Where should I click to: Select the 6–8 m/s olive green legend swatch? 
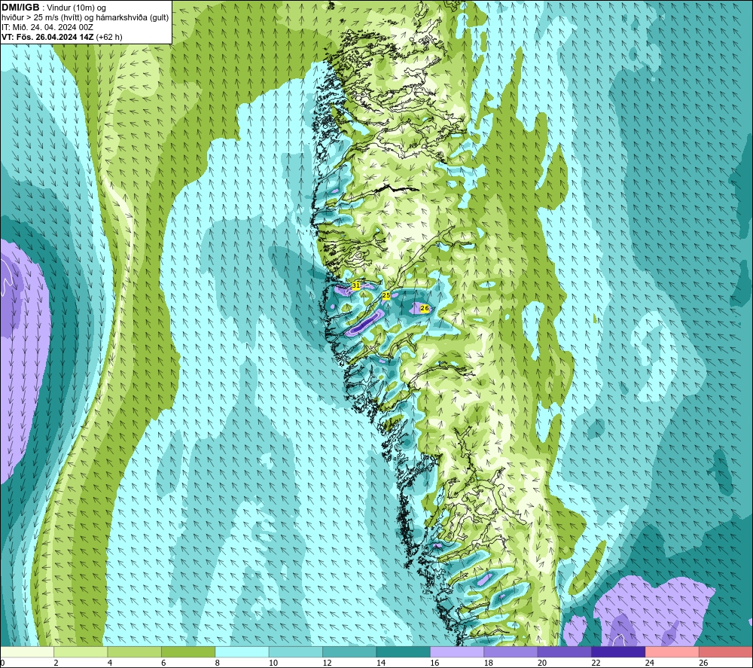coord(188,652)
